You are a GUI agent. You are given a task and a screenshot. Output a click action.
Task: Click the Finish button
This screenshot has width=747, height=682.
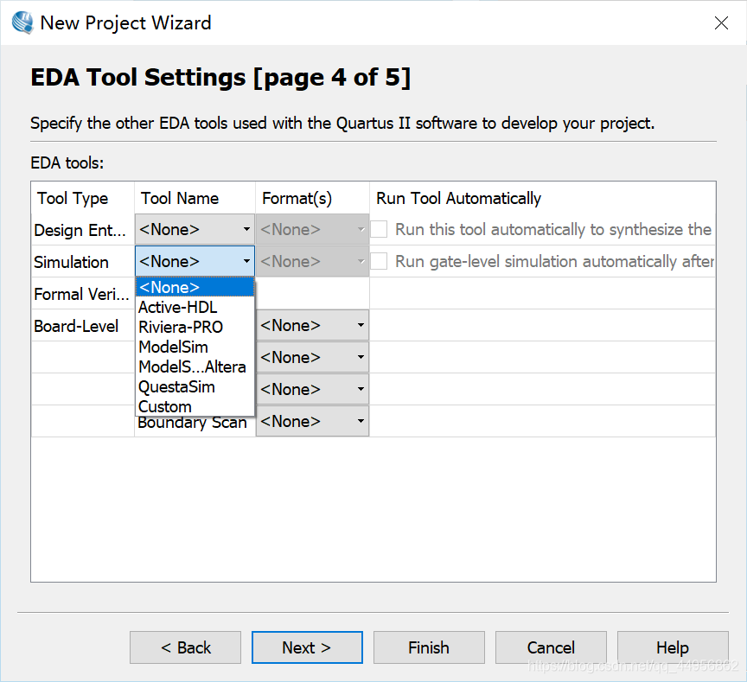point(429,647)
